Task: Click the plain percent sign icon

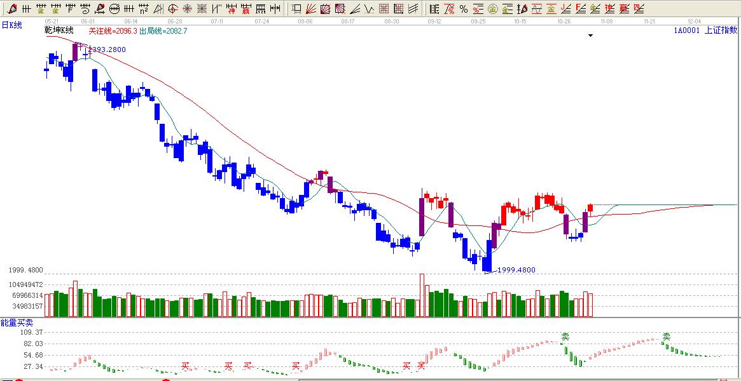Action: [464, 9]
